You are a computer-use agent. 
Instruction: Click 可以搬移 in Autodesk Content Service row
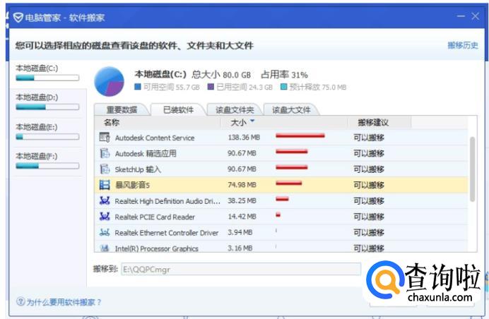(x=369, y=138)
